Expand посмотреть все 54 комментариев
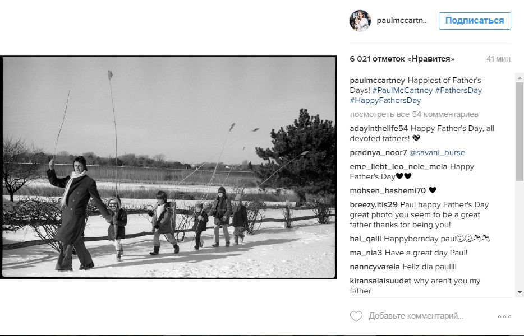 coord(413,114)
